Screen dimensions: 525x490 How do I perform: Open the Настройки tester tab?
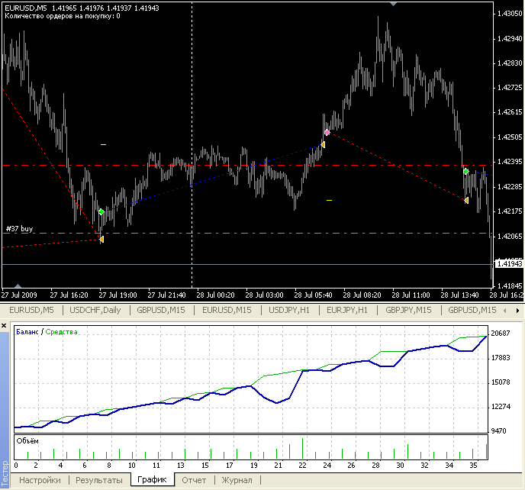click(x=40, y=480)
